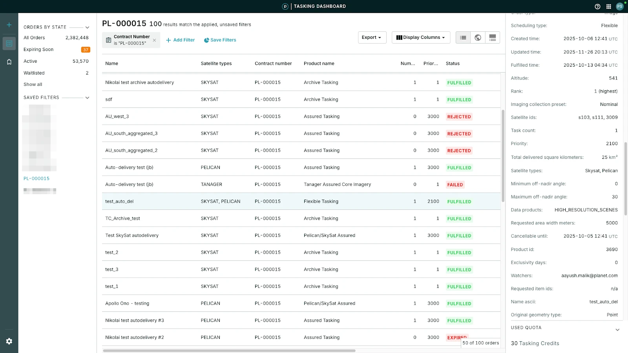Switch to split table view

(x=493, y=38)
